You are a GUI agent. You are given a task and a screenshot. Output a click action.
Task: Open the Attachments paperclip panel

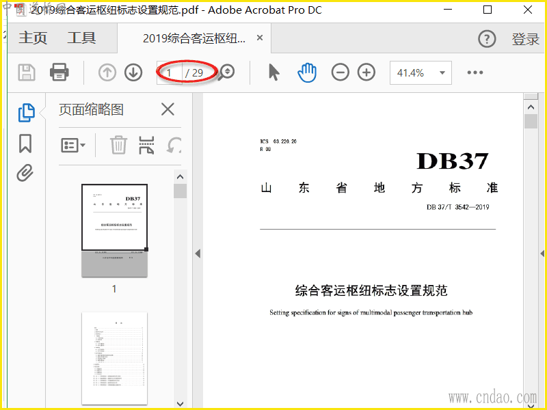(25, 173)
